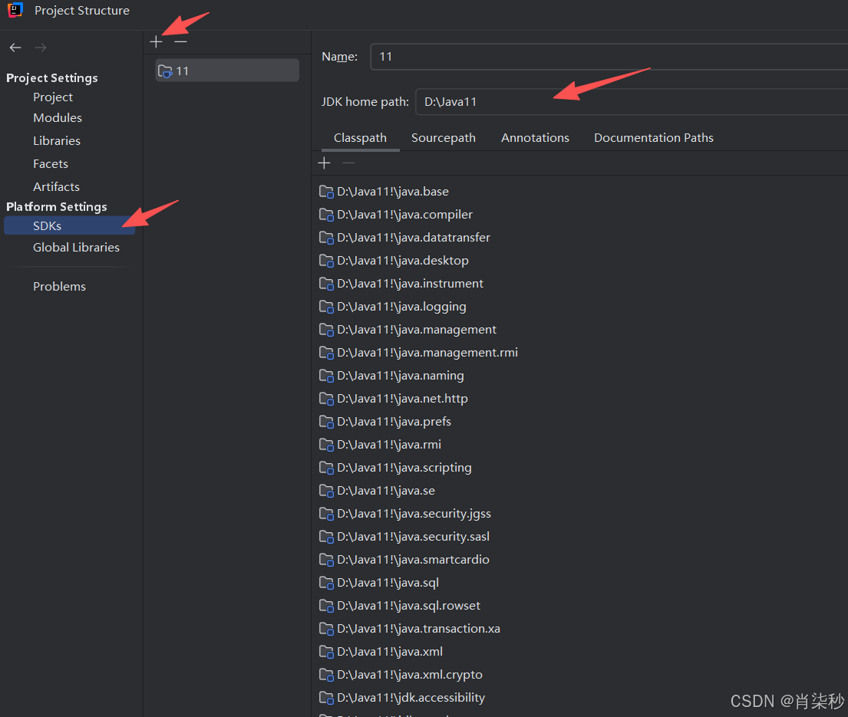The image size is (848, 717).
Task: Select SDKs under Platform Settings
Action: pyautogui.click(x=47, y=225)
